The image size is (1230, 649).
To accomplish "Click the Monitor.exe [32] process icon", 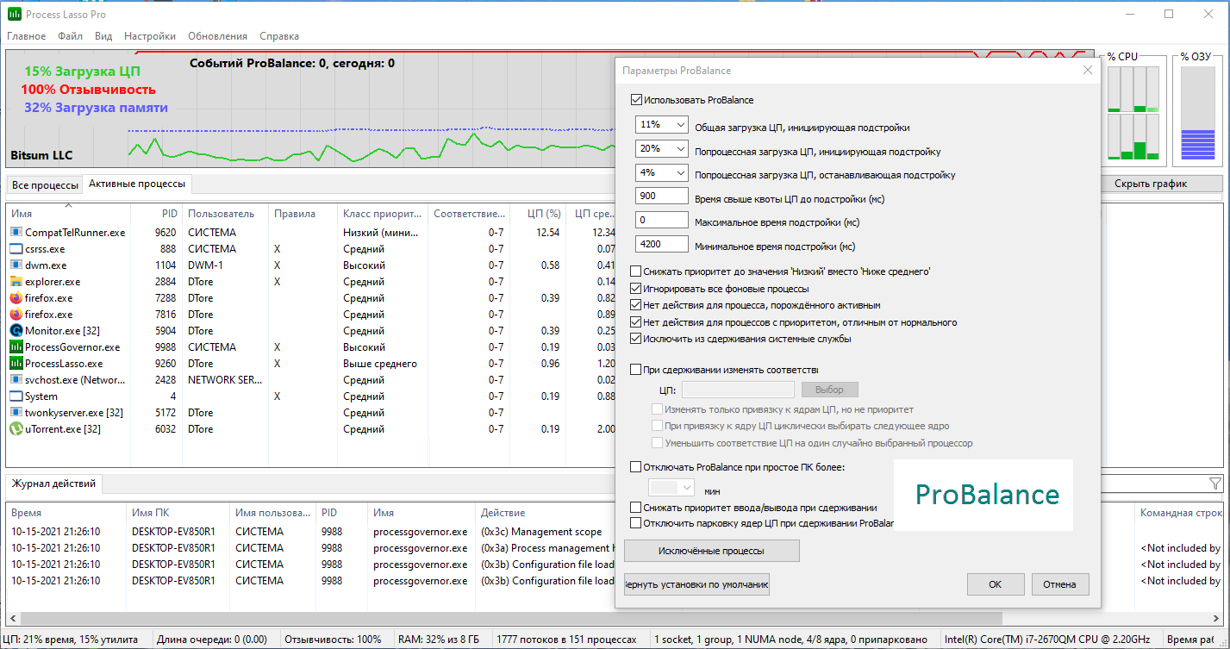I will (x=16, y=331).
